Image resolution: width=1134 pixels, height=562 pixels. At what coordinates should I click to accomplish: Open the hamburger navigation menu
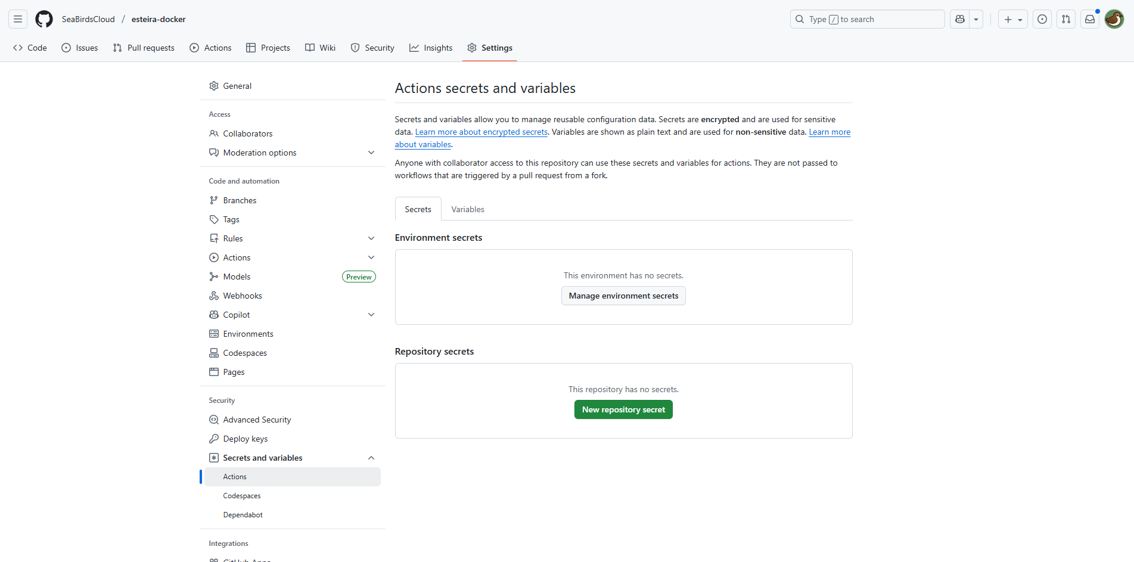(18, 19)
